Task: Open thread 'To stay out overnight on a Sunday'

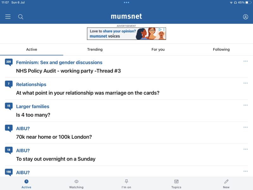Action: 56,159
